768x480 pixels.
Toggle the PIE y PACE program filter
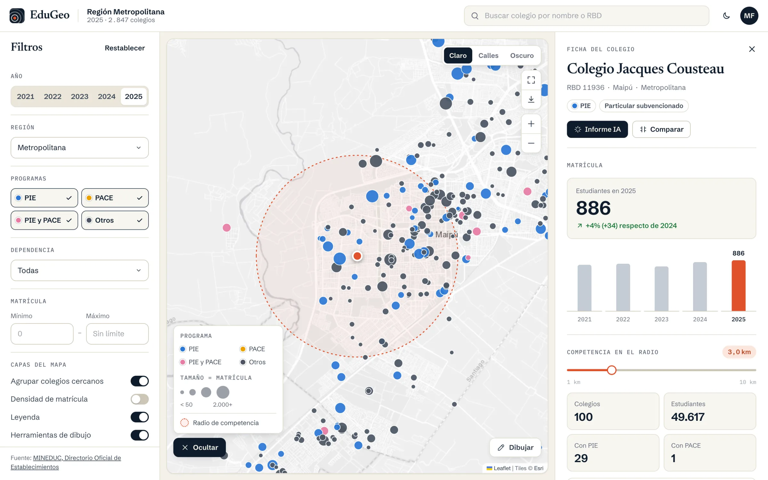tap(44, 220)
